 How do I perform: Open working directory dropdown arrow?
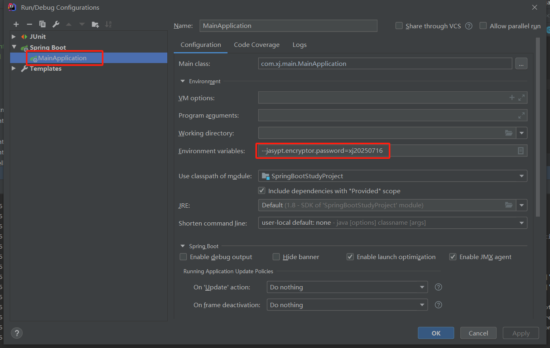[522, 133]
